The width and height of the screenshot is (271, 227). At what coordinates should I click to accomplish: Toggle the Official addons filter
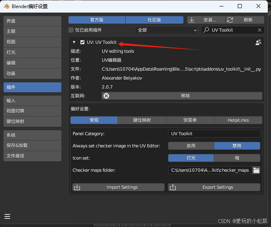[x=97, y=20]
